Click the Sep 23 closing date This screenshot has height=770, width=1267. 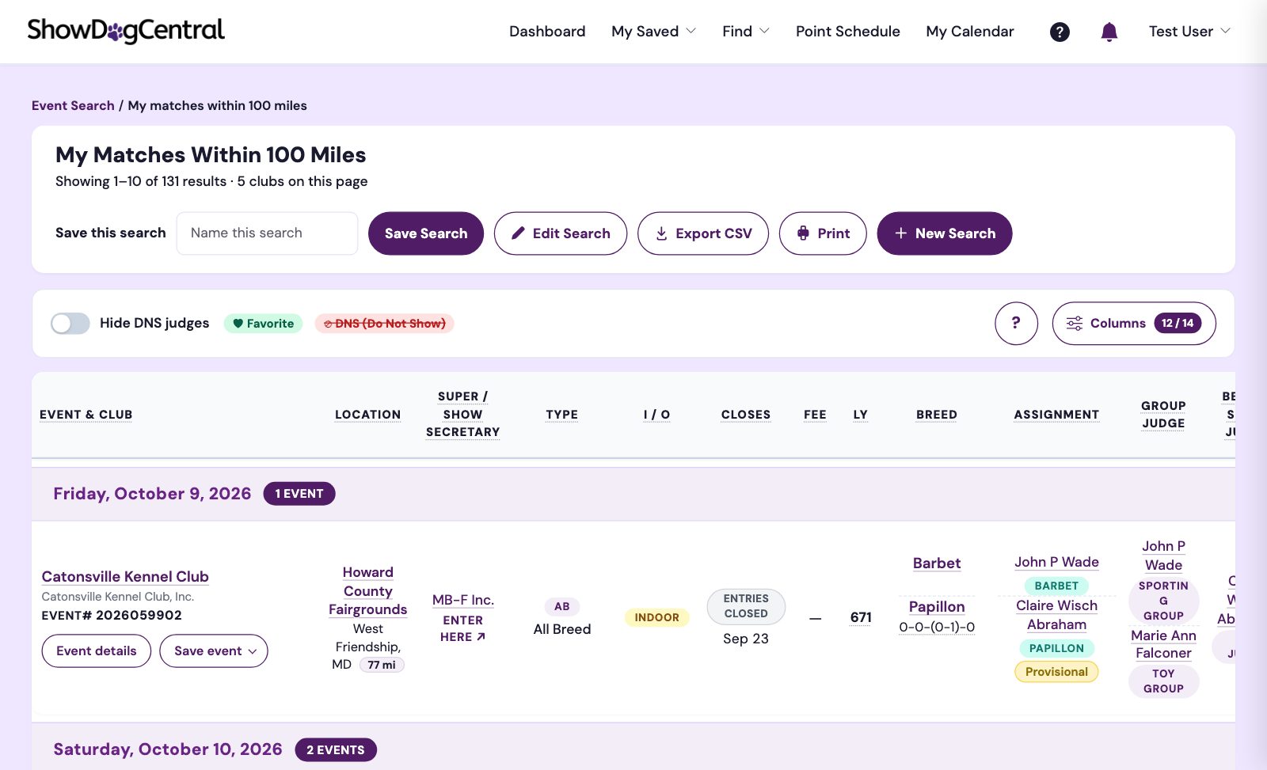click(x=745, y=639)
